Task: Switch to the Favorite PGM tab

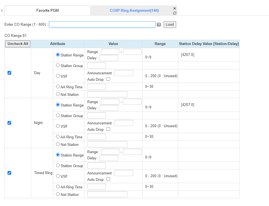Action: 47,11
